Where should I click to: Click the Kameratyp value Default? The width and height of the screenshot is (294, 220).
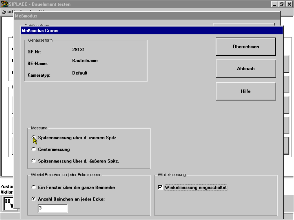80,73
